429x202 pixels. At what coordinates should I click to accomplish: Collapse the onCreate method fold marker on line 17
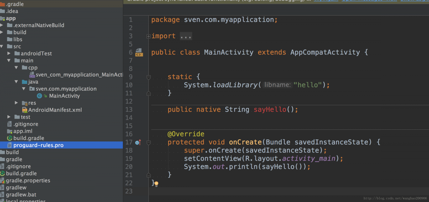click(148, 142)
